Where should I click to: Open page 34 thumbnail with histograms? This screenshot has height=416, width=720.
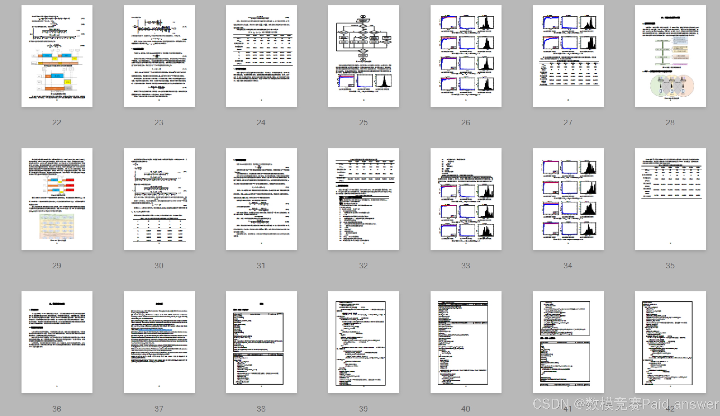(x=568, y=199)
